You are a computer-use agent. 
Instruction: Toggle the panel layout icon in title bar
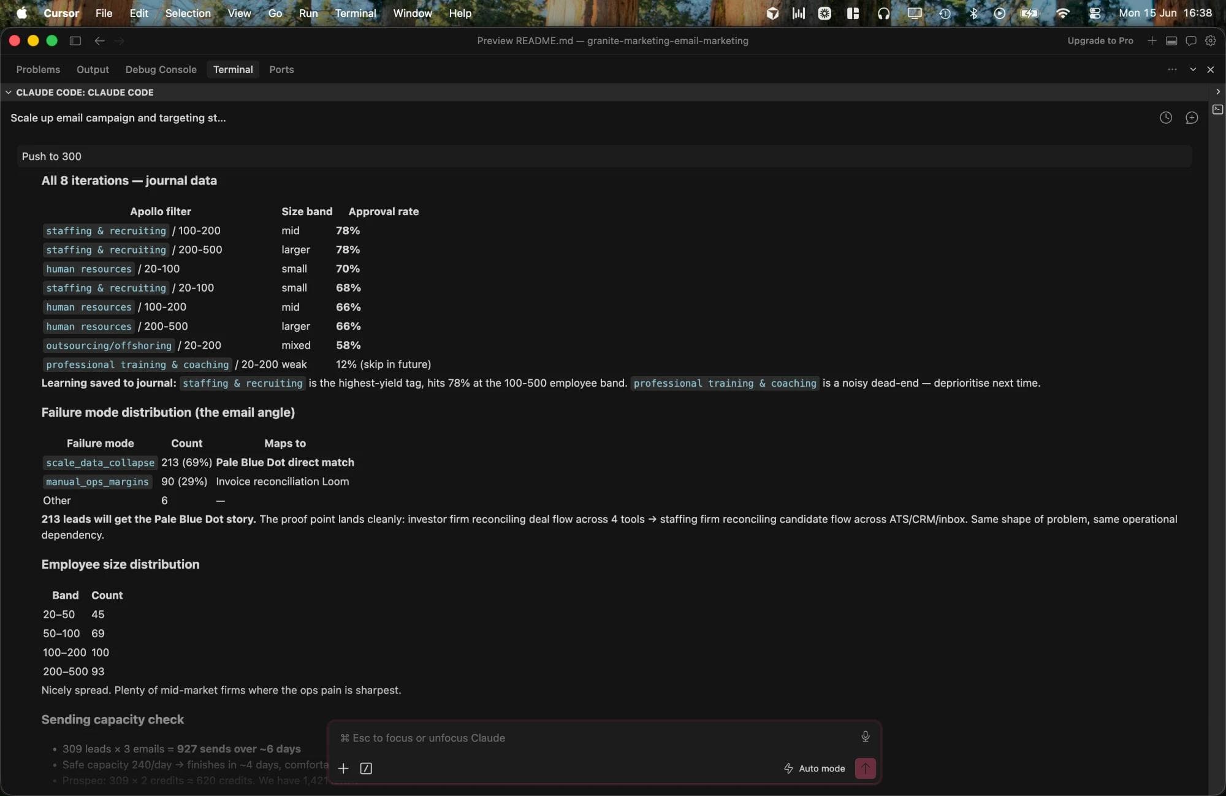[1171, 40]
